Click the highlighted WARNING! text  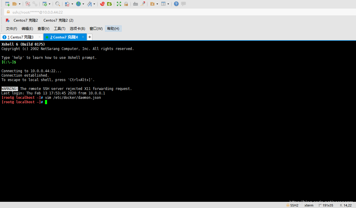[10, 89]
